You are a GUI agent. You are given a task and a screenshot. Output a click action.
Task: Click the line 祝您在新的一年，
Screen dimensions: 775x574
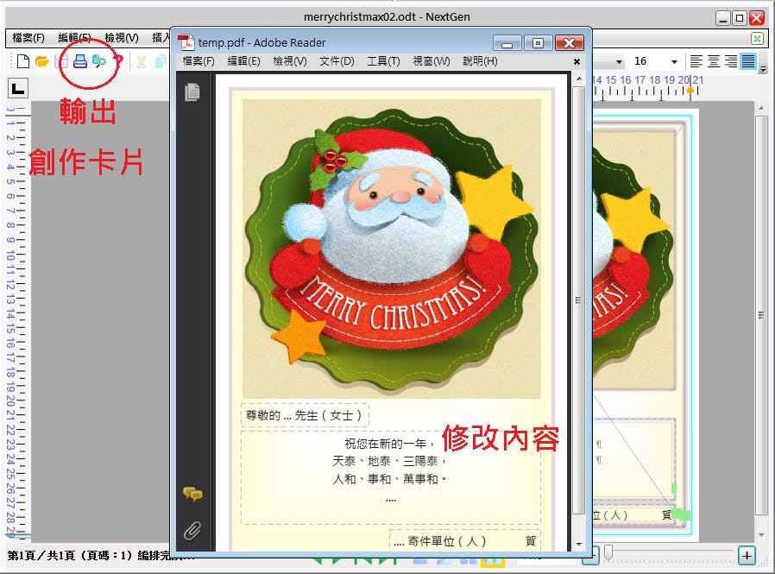tap(389, 444)
